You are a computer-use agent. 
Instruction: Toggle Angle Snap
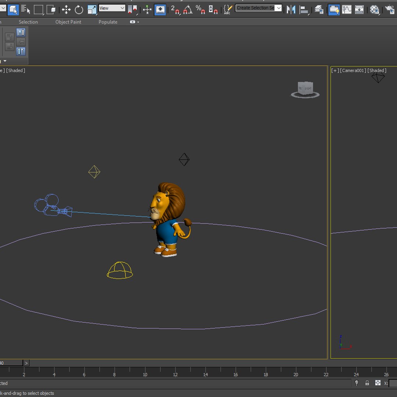(x=188, y=10)
